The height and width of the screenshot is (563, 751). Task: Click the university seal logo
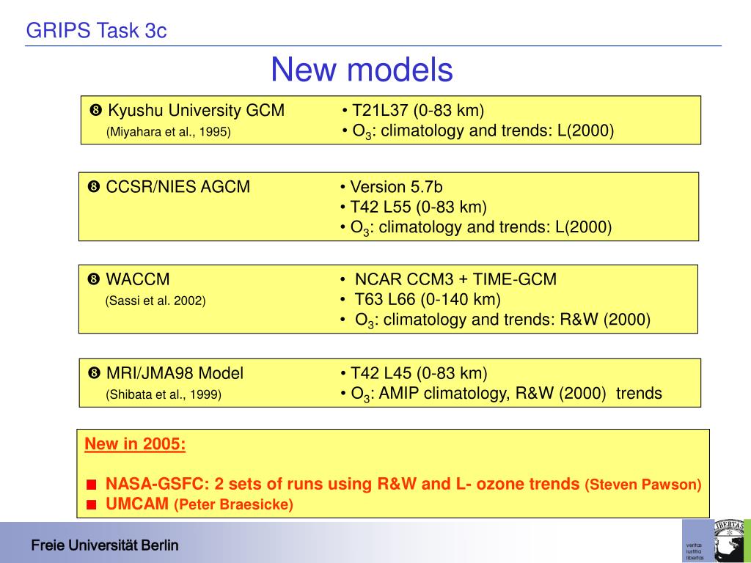[728, 541]
